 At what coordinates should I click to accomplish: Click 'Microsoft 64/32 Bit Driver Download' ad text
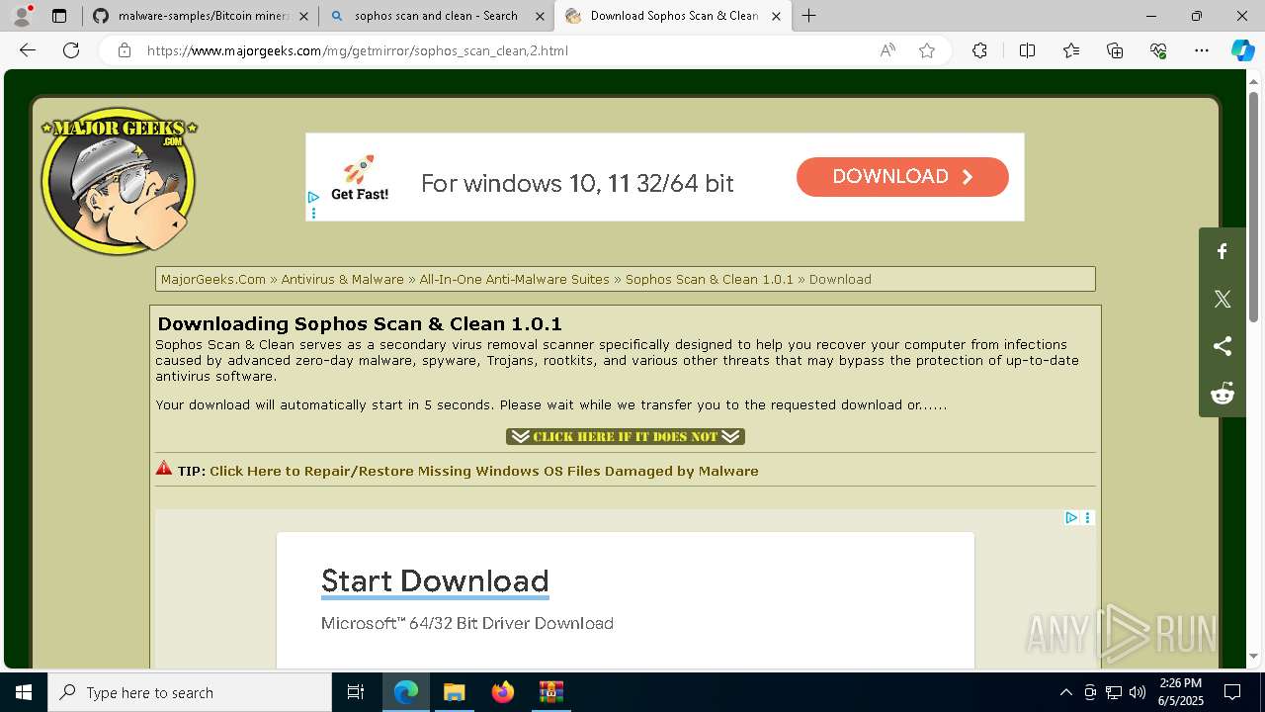[x=467, y=623]
